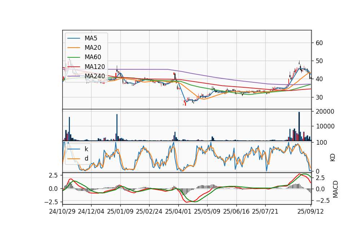Viewport: 346px width, 249px height.
Task: Click the price axis value 50
Action: 319,61
